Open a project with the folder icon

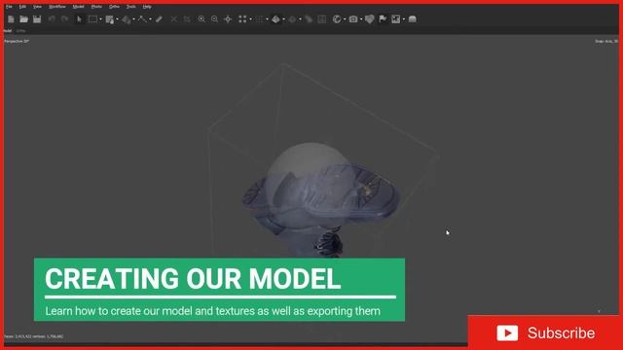click(x=23, y=19)
